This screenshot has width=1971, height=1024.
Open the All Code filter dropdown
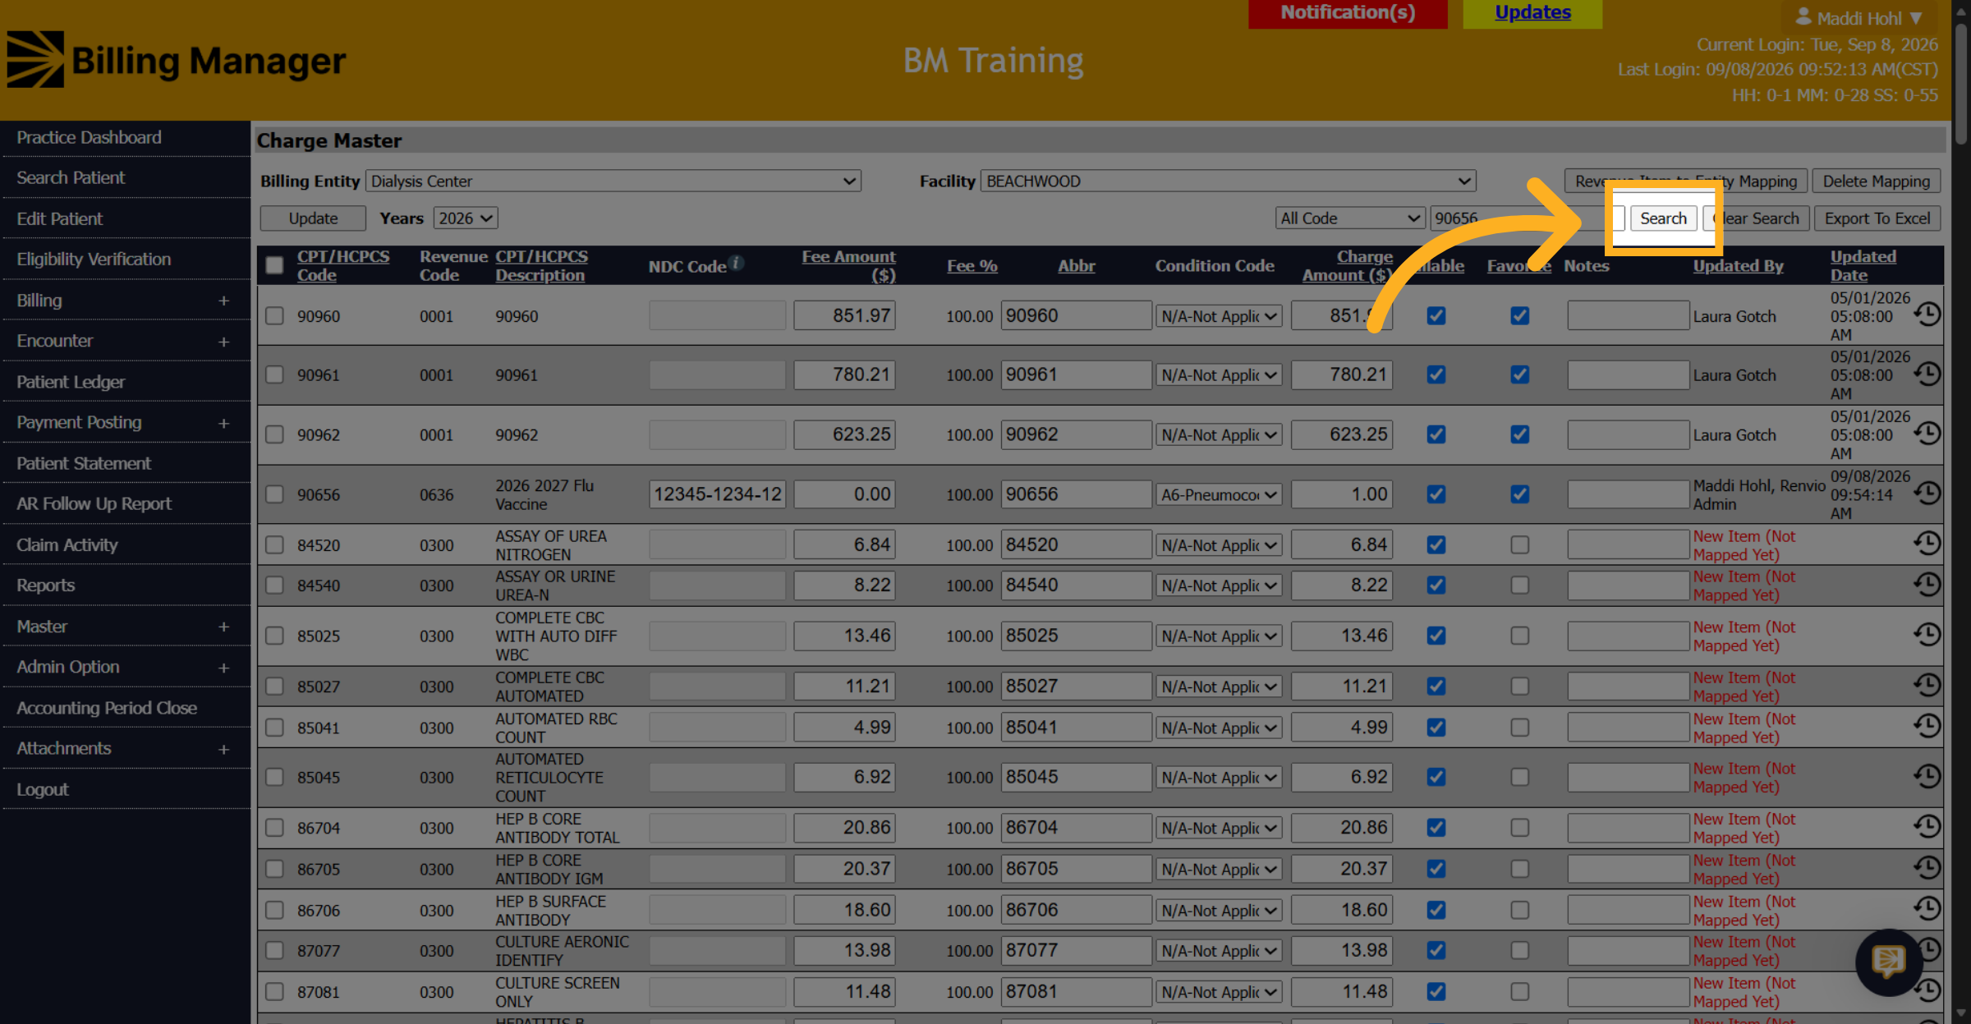pyautogui.click(x=1350, y=218)
